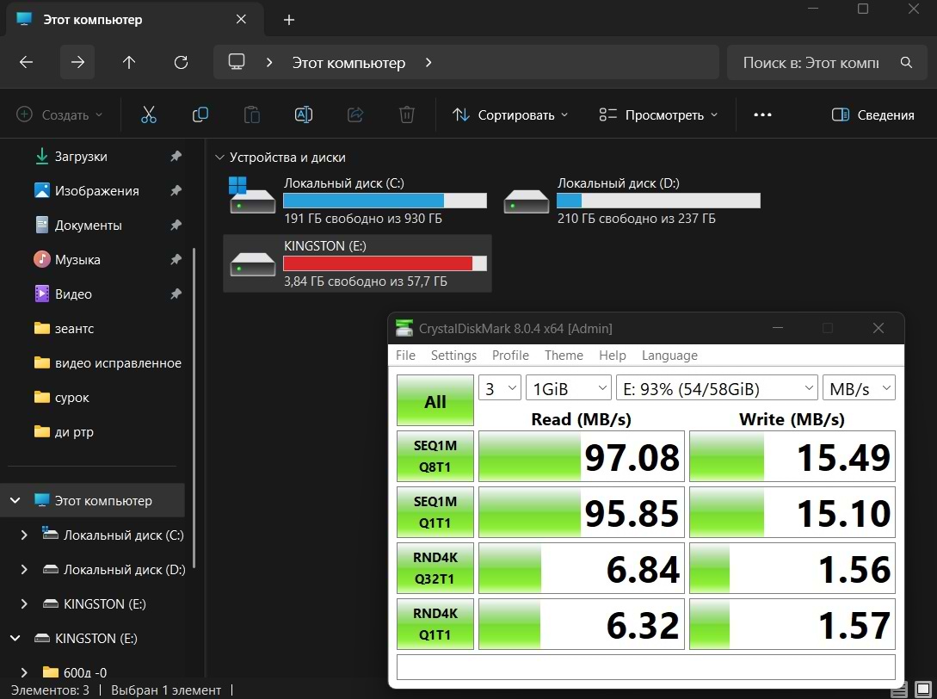The height and width of the screenshot is (699, 937).
Task: Open the Просмотреть dropdown
Action: click(x=658, y=114)
